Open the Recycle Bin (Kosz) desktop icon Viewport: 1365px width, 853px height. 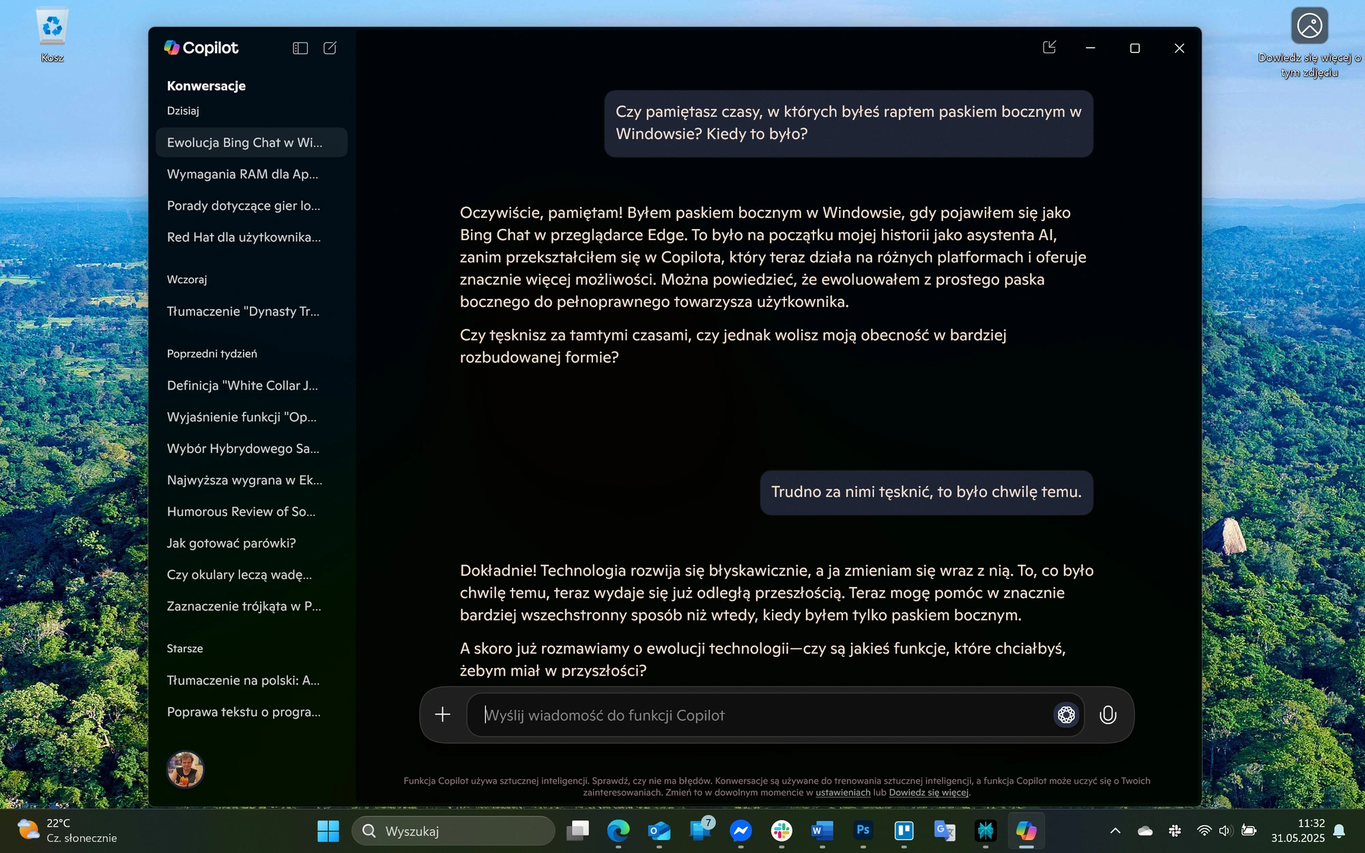click(52, 35)
